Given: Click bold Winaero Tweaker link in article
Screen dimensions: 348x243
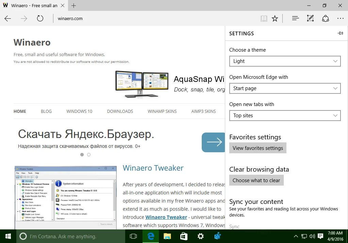Looking at the screenshot, I should [166, 217].
